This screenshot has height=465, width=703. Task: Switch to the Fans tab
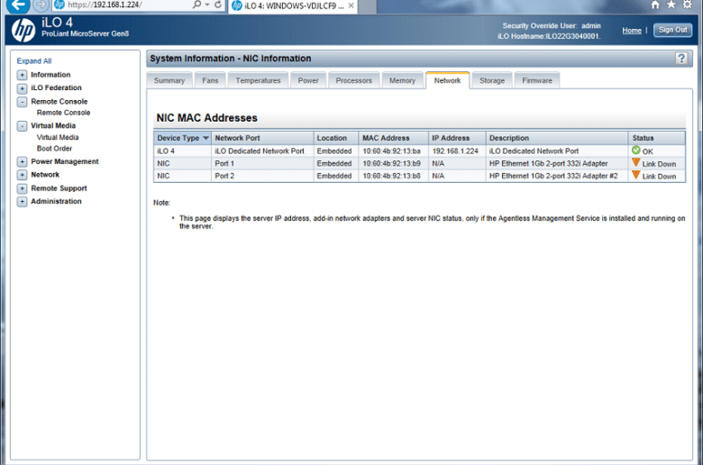[210, 81]
